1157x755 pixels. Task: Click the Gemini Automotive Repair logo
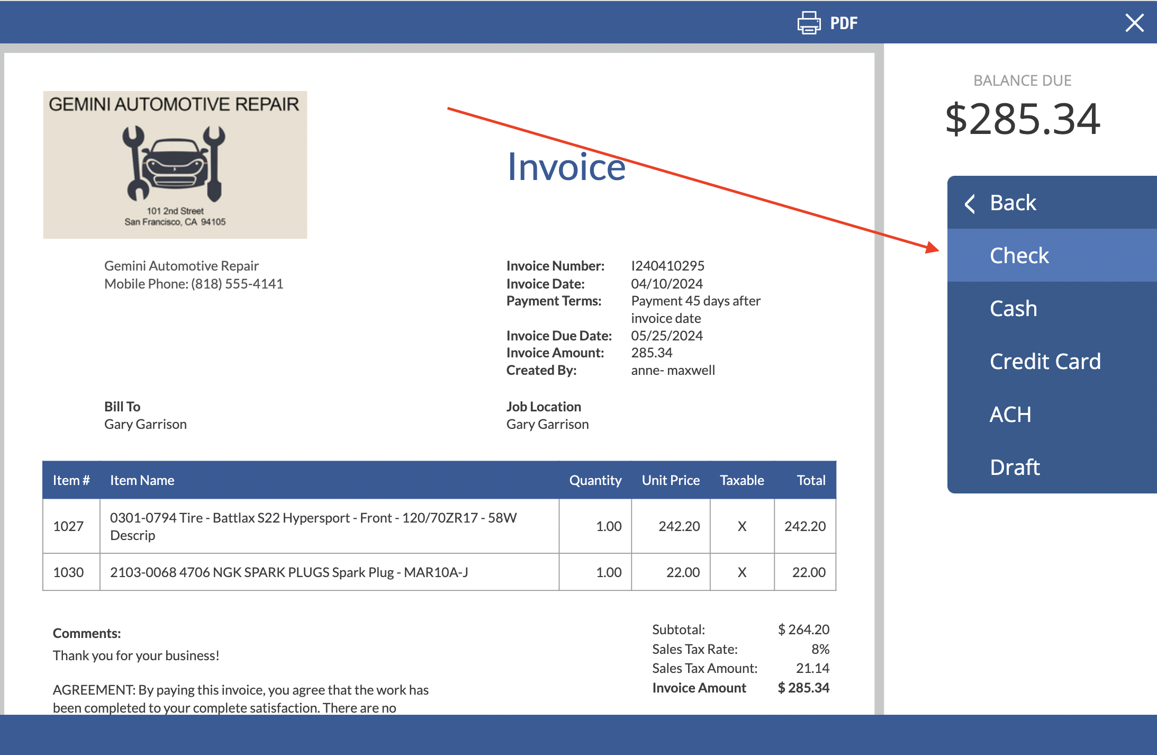[x=175, y=163]
